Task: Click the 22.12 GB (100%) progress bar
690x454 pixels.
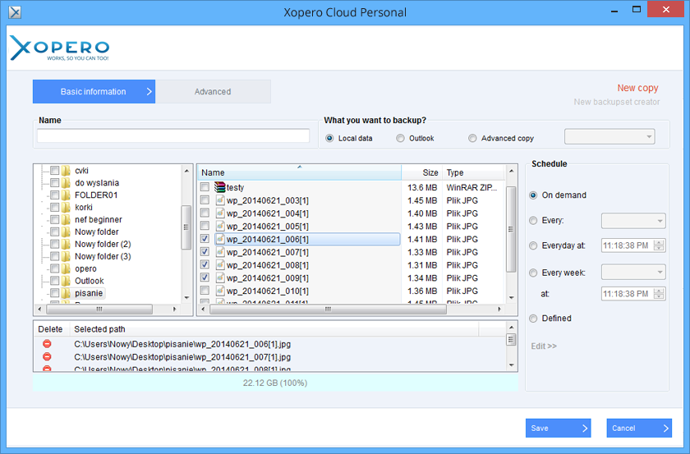Action: [275, 383]
